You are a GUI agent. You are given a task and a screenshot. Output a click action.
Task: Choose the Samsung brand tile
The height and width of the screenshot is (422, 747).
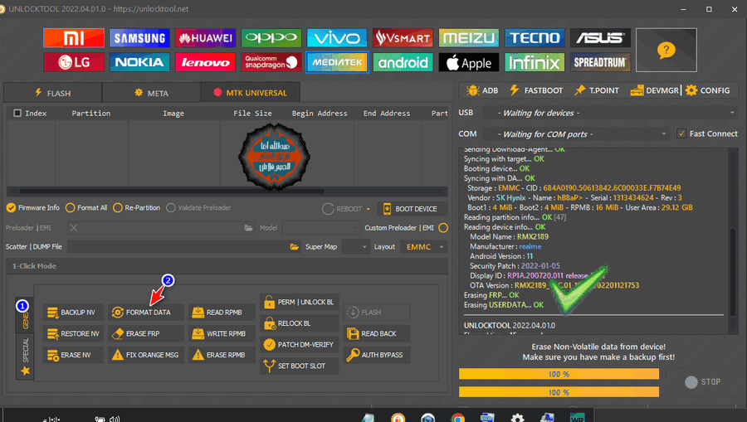point(139,38)
